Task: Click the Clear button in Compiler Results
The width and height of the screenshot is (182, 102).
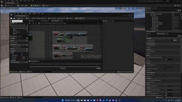Action: click(98, 69)
